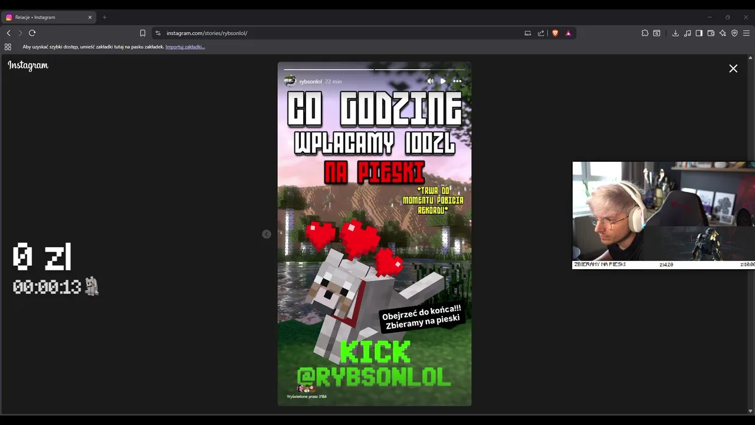Image resolution: width=755 pixels, height=425 pixels.
Task: Open the story three-dot options menu
Action: pos(457,81)
